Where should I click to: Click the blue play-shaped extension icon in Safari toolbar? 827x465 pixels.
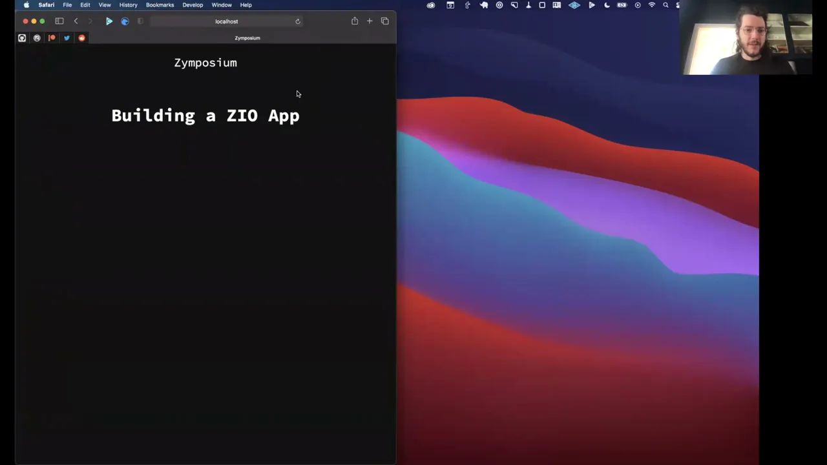[109, 21]
